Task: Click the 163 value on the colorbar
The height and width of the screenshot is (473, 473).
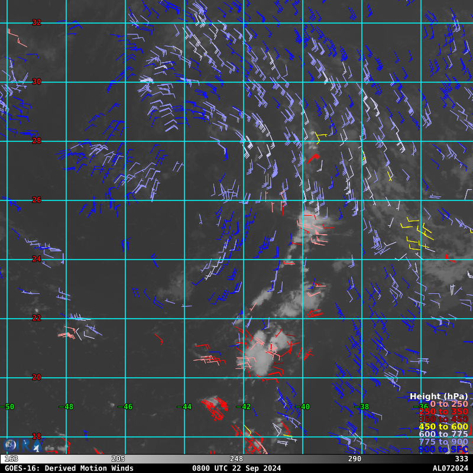Action: [11, 459]
